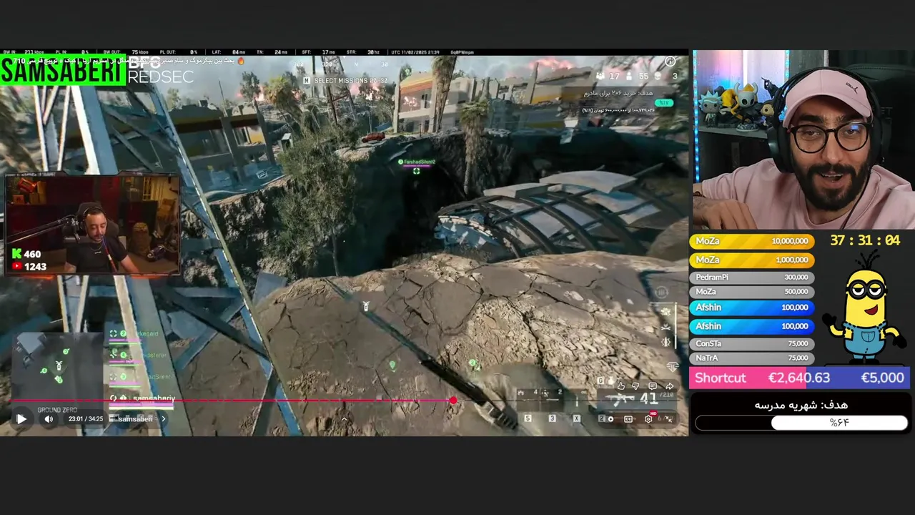Viewport: 915px width, 515px height.
Task: Click the FarshadSilent2 teammate marker
Action: pos(417,166)
